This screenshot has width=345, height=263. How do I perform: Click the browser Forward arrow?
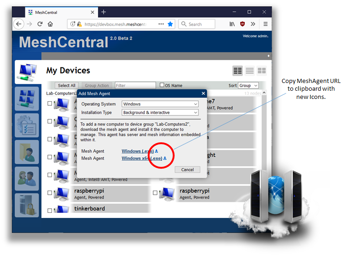30,24
